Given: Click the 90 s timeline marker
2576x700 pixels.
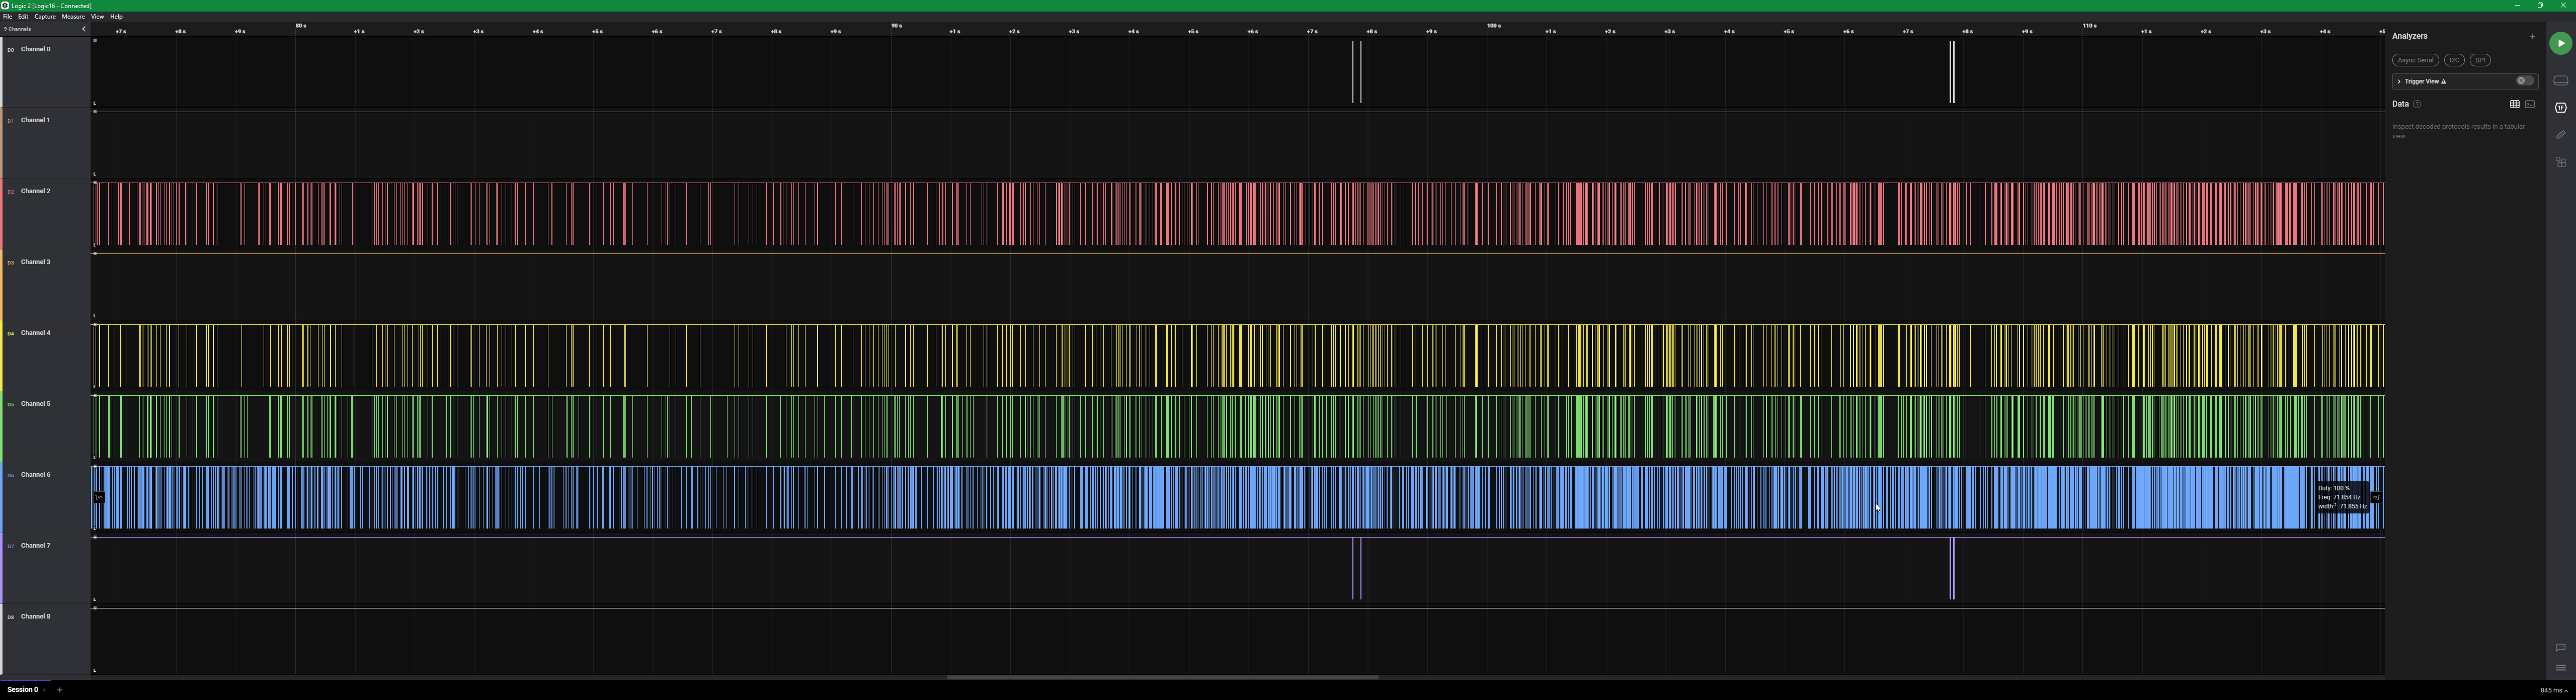Looking at the screenshot, I should [x=896, y=26].
